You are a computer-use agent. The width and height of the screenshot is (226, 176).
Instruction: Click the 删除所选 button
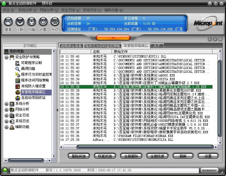[79, 156]
